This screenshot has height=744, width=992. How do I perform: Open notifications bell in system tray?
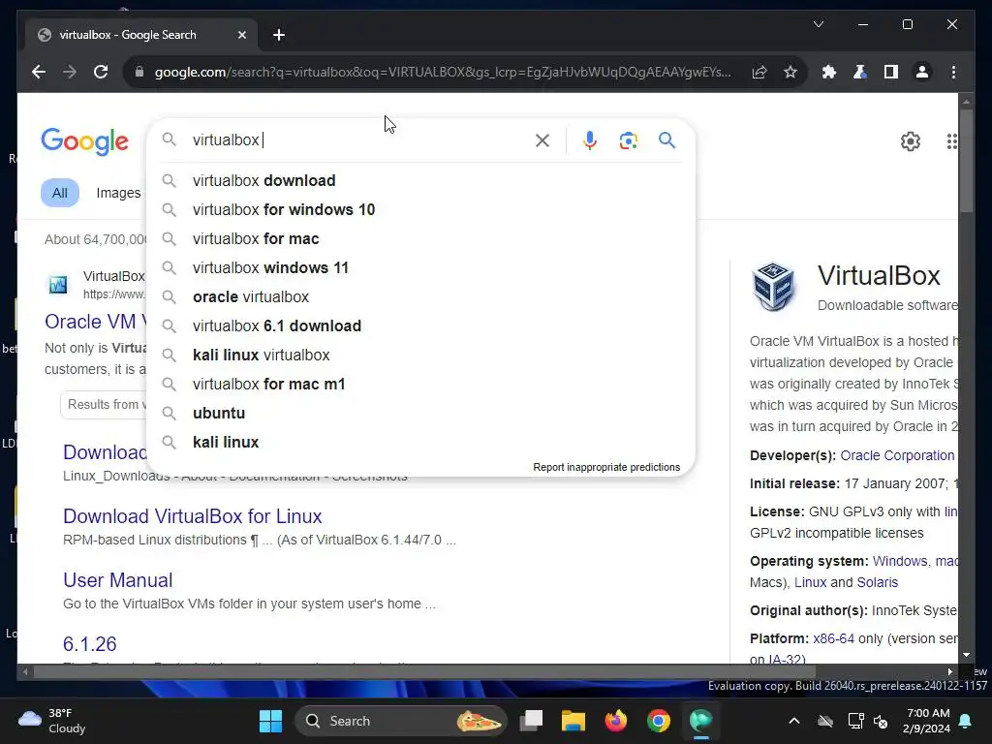point(966,721)
